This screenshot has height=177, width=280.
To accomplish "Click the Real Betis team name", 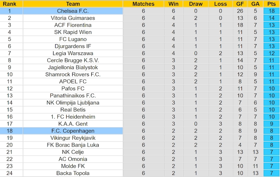I will (73, 110).
